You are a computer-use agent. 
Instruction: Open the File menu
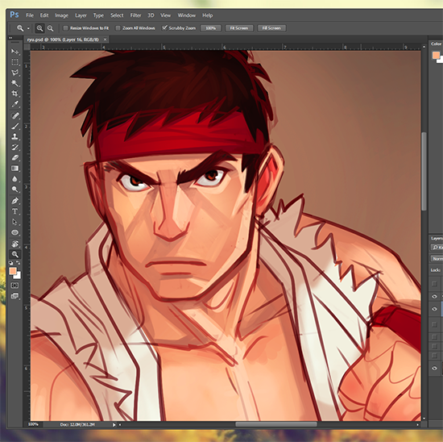pos(30,15)
